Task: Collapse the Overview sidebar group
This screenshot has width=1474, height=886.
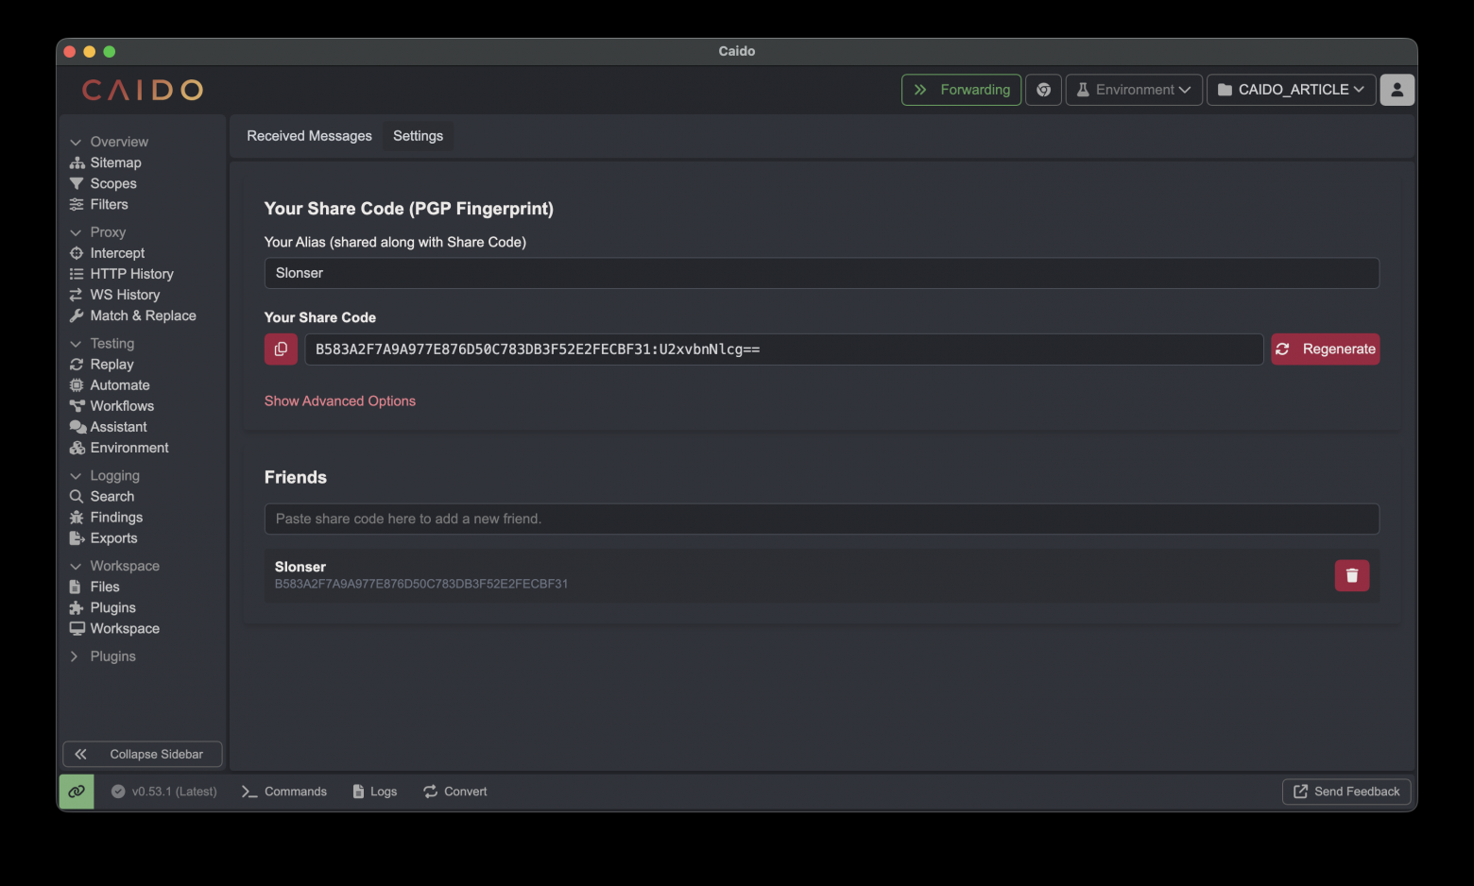Action: tap(76, 142)
